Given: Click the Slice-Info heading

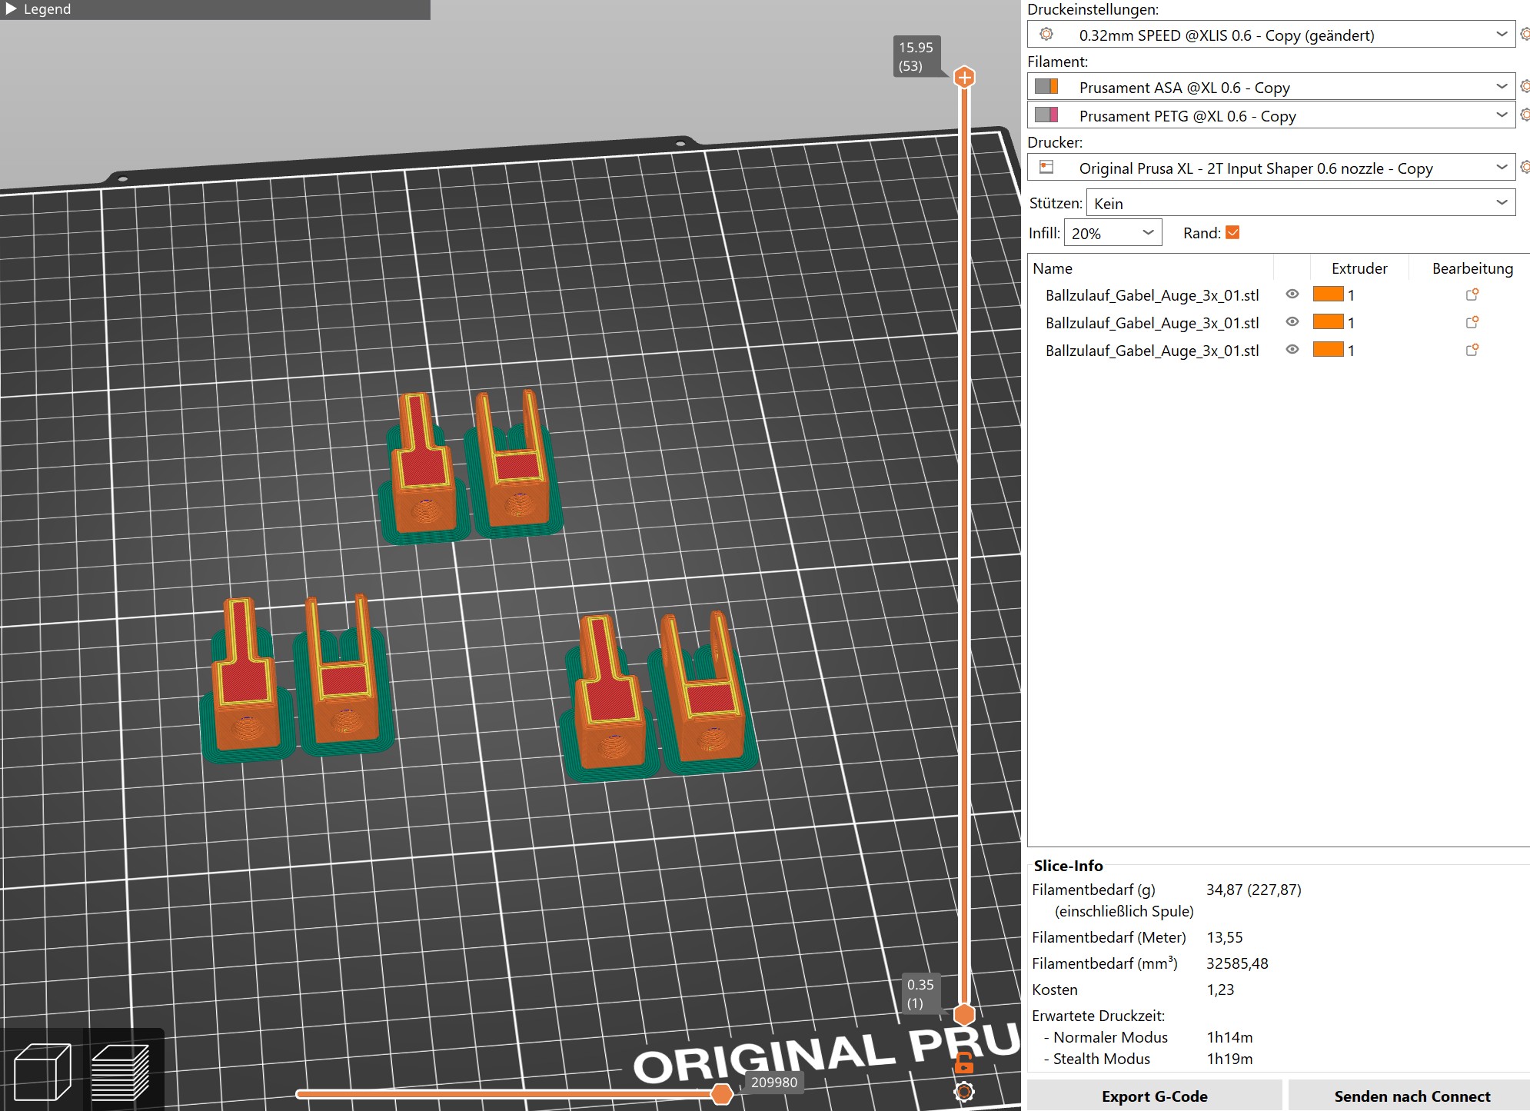Looking at the screenshot, I should point(1068,866).
